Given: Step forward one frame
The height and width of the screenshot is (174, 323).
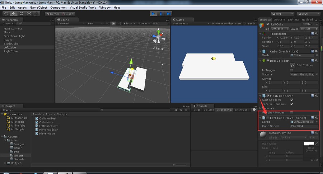Looking at the screenshot, I should click(169, 14).
